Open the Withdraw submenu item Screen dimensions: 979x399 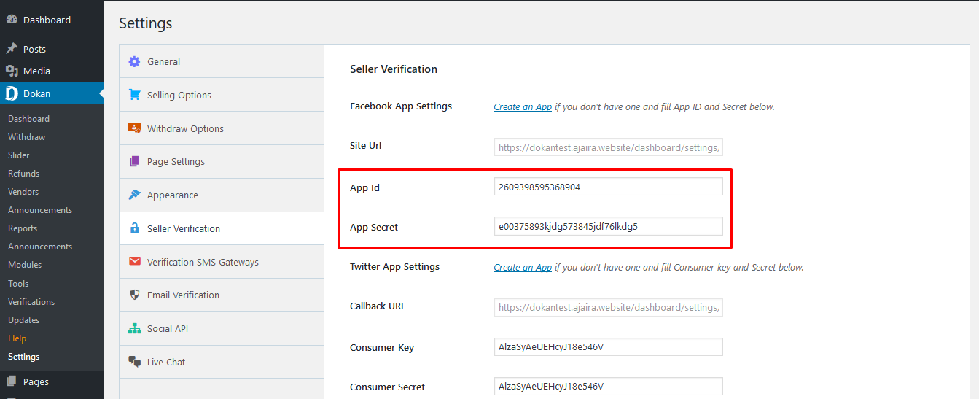click(26, 136)
